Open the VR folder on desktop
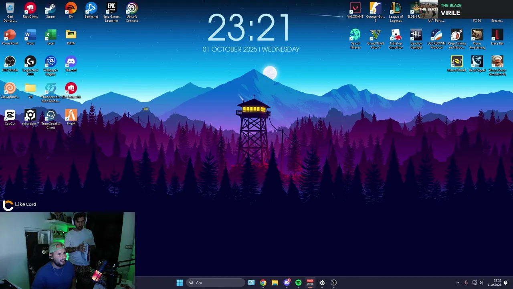 pyautogui.click(x=30, y=91)
